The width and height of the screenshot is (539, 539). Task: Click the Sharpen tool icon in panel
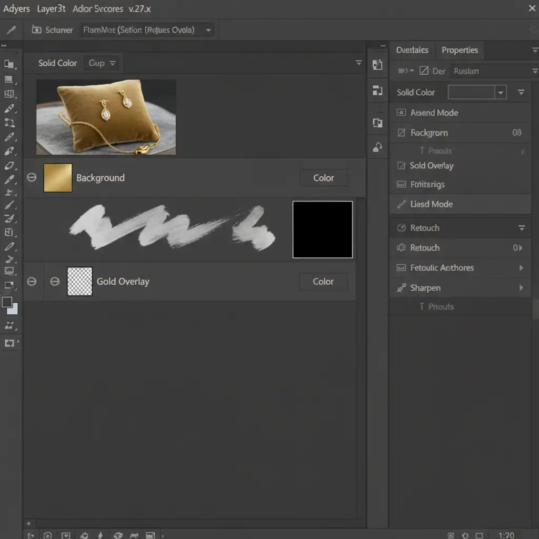pos(402,288)
